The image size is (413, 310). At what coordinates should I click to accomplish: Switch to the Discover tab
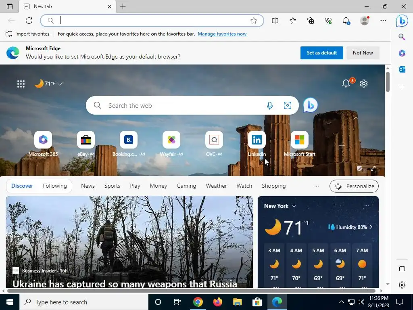coord(22,186)
